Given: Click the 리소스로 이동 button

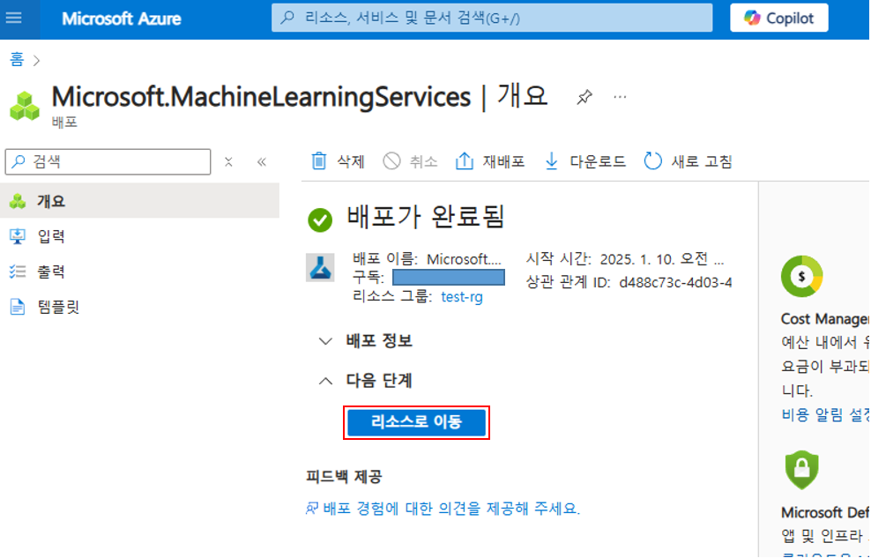Looking at the screenshot, I should tap(417, 422).
